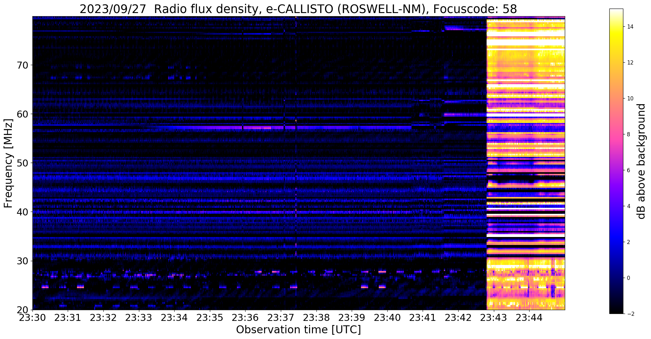Click the 23:30 time tick label
Image resolution: width=651 pixels, height=339 pixels.
tap(32, 318)
